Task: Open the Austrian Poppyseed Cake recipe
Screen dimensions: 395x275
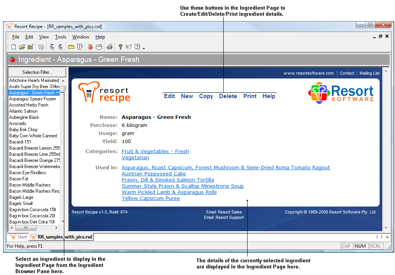Action: 154,173
